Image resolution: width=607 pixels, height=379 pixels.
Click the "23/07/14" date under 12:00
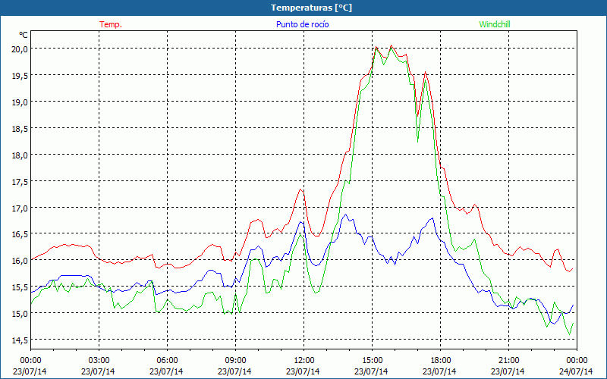[303, 371]
